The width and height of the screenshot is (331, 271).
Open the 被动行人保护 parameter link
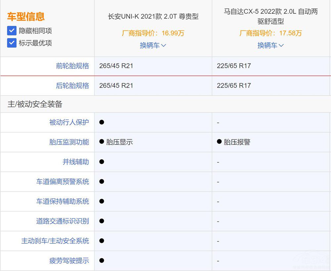pyautogui.click(x=69, y=122)
